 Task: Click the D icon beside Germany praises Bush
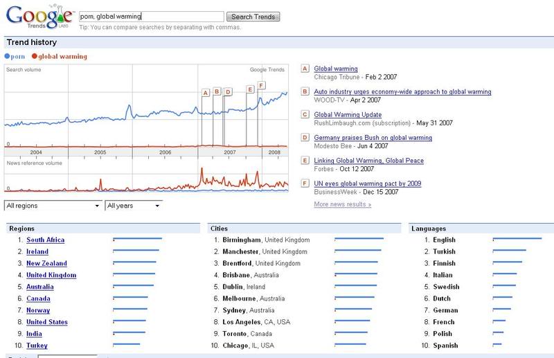coord(305,138)
